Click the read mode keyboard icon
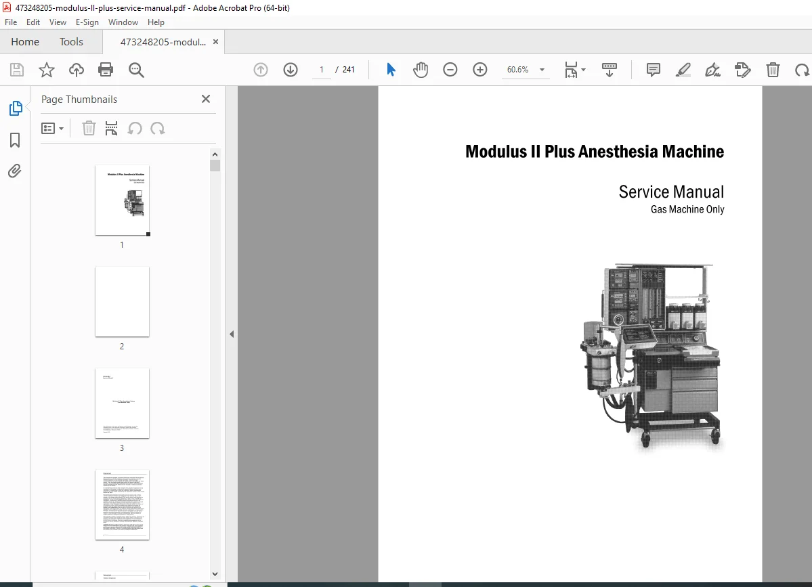The image size is (812, 587). pos(609,69)
